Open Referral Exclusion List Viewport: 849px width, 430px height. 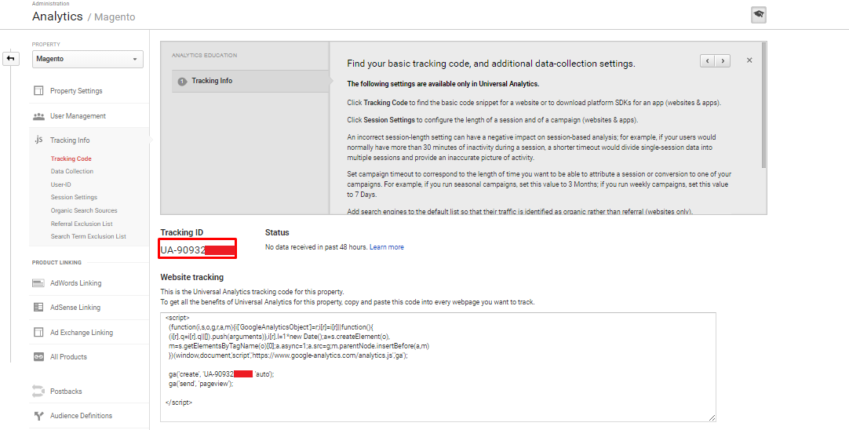tap(82, 224)
